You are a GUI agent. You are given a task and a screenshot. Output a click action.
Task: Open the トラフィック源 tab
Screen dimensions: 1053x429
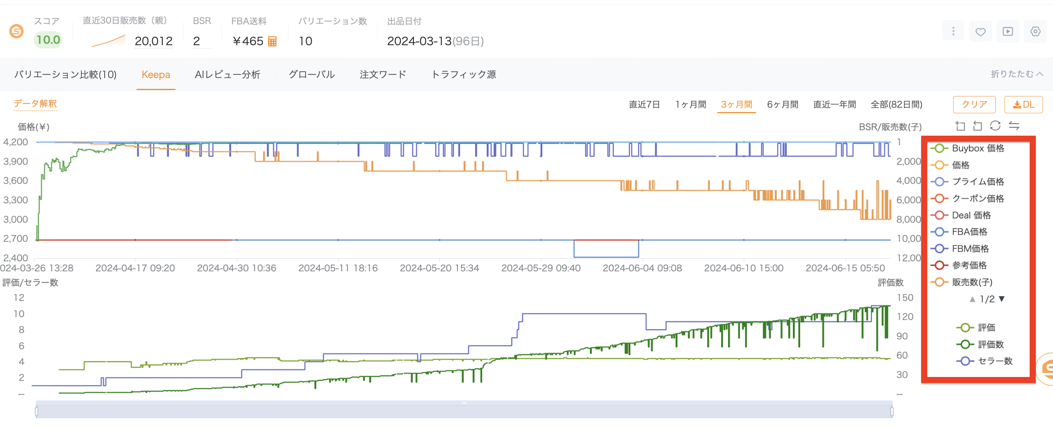coord(464,74)
